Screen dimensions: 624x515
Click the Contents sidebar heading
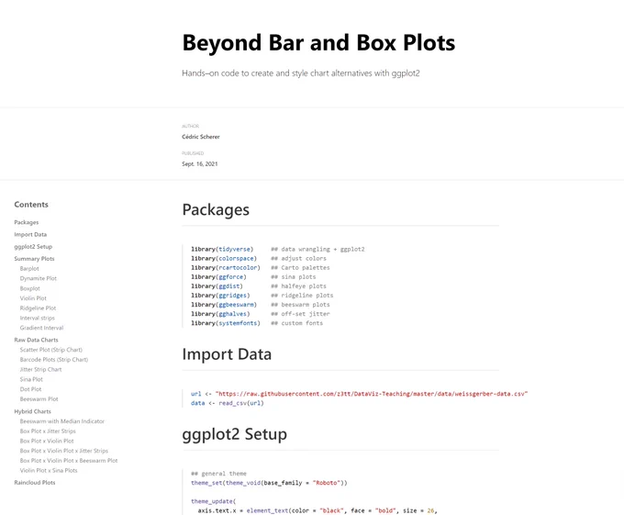coord(31,205)
